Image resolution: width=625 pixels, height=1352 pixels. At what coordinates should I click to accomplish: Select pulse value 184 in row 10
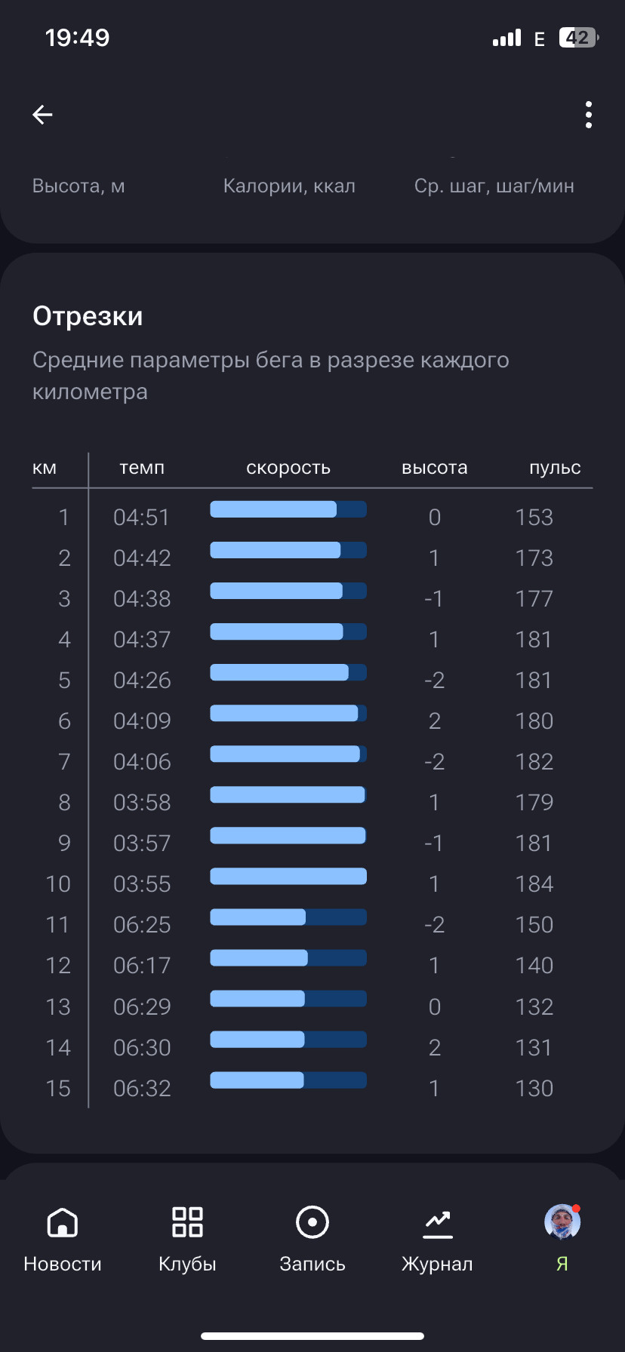point(534,883)
